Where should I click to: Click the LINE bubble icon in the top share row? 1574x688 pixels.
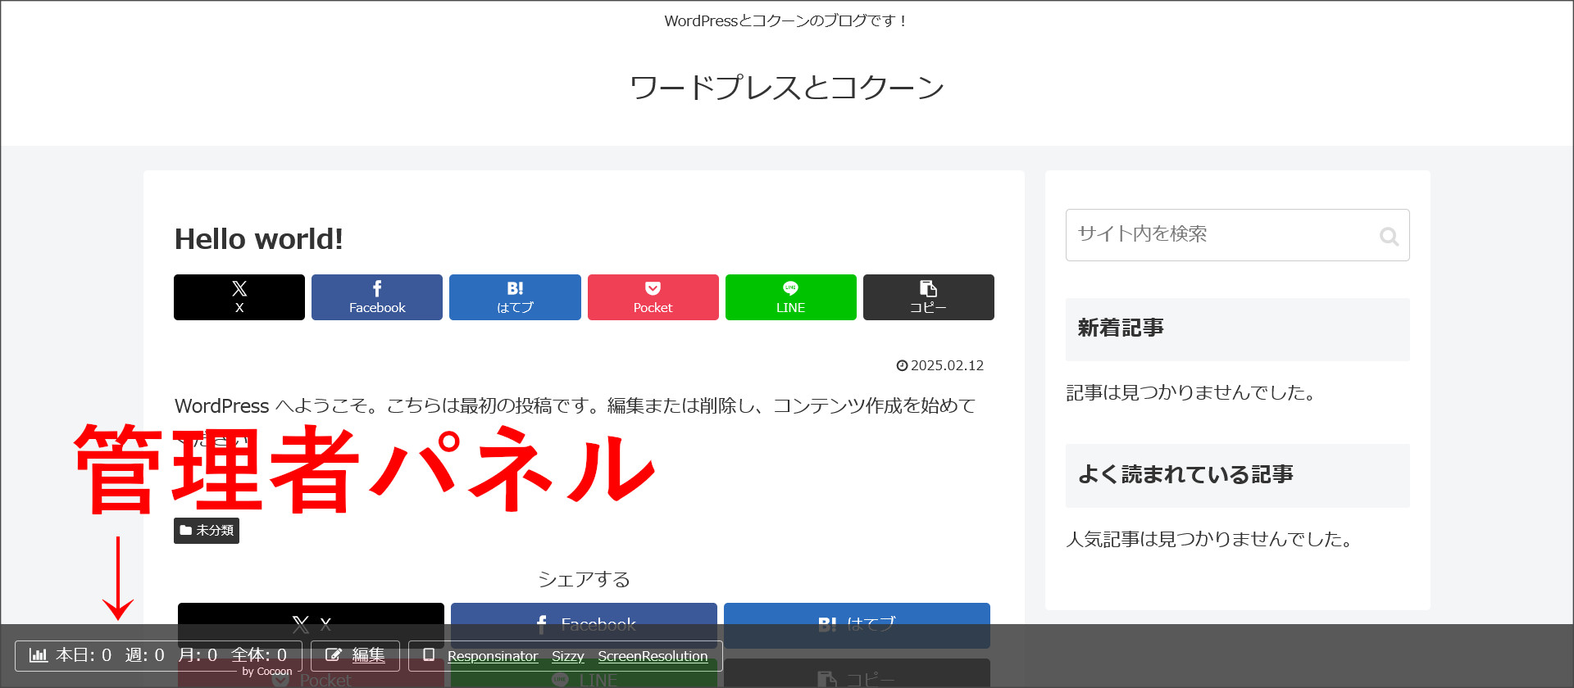[x=791, y=288]
